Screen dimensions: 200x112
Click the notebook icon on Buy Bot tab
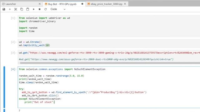(46, 4)
